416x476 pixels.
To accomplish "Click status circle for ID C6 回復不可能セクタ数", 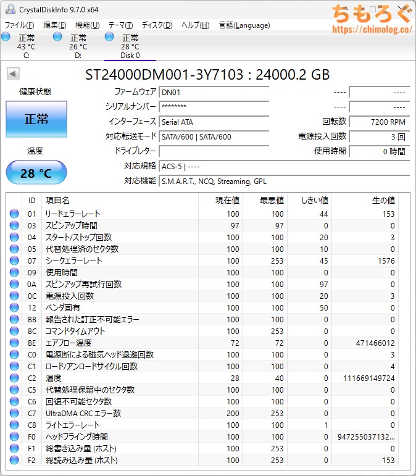I will coord(14,401).
